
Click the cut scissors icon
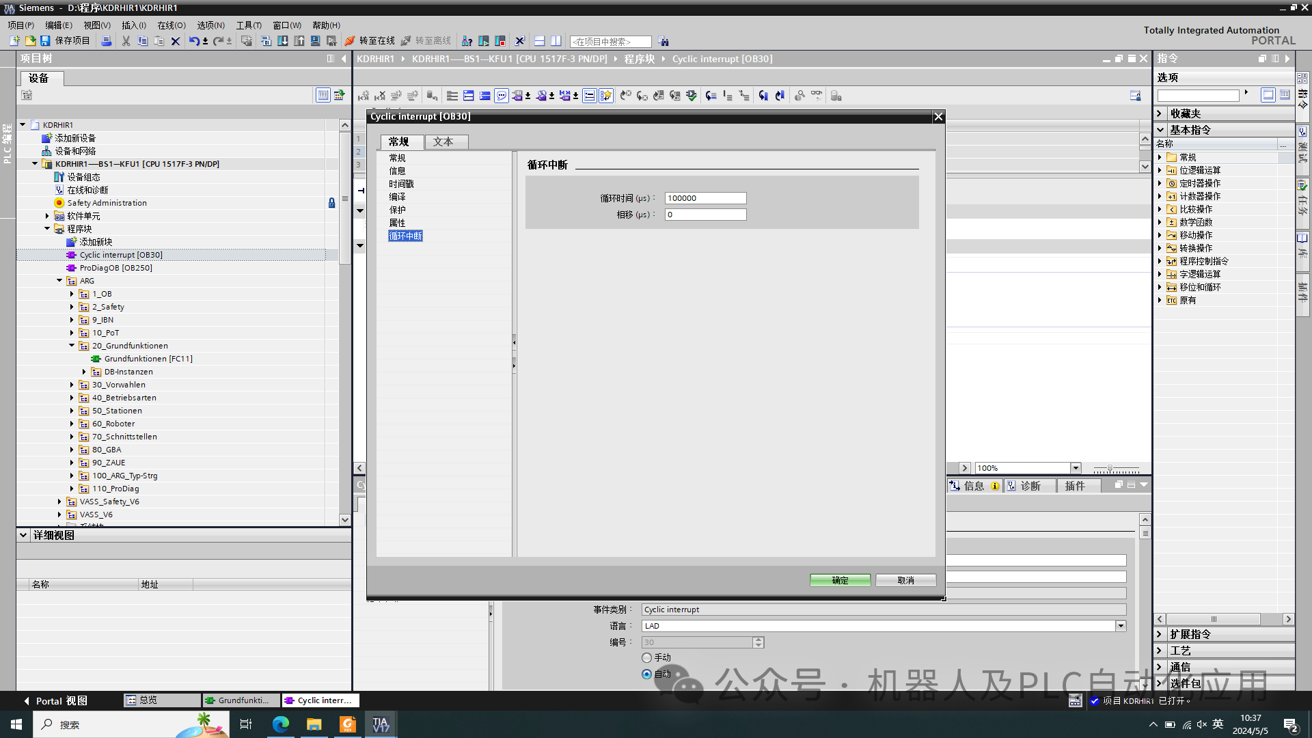pos(126,41)
